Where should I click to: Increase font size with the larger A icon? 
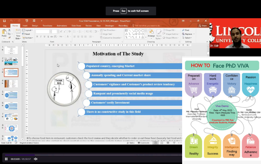pos(61,31)
